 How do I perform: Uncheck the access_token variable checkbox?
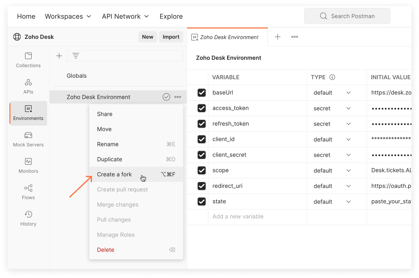click(x=201, y=108)
